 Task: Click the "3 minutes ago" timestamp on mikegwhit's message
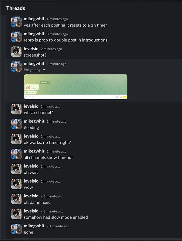(x=57, y=34)
